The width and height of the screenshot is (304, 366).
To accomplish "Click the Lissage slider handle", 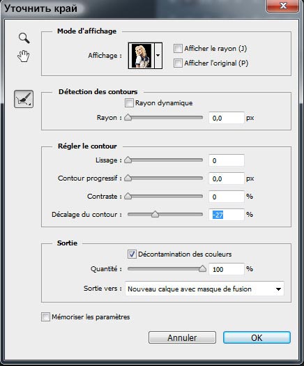I will (x=128, y=160).
